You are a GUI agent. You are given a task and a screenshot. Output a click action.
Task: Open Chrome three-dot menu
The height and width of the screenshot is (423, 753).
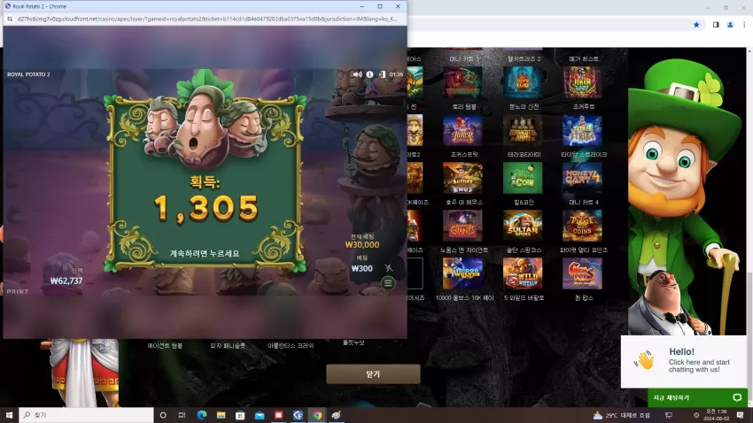pyautogui.click(x=744, y=25)
